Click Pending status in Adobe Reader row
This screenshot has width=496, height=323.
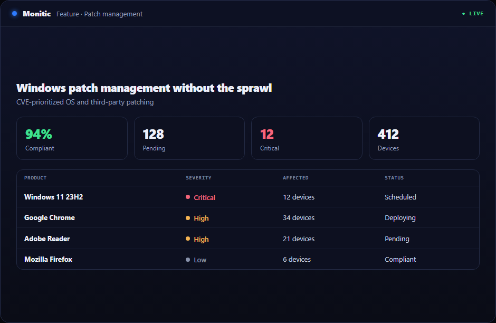pyautogui.click(x=397, y=239)
